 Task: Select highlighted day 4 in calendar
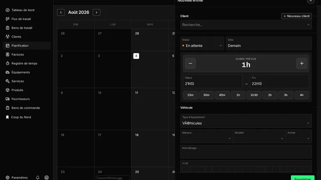coord(136,56)
